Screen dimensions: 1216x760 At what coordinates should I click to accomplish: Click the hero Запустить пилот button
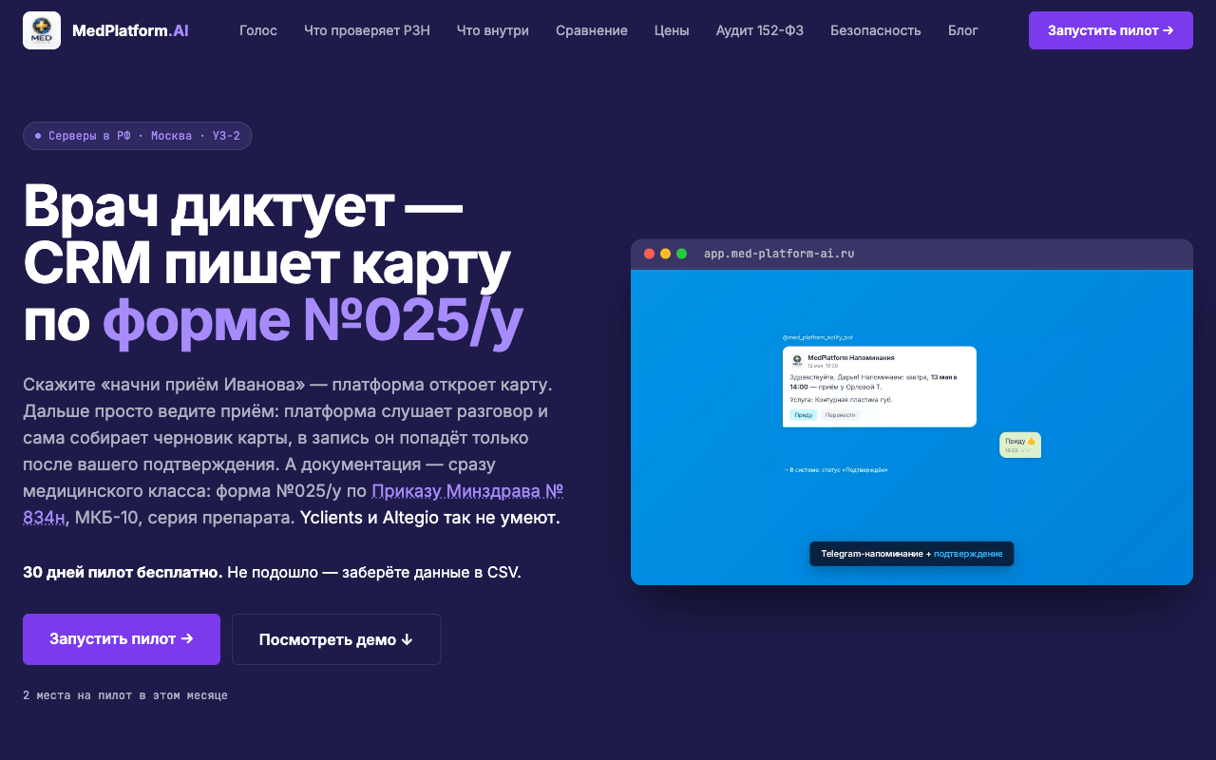coord(122,639)
